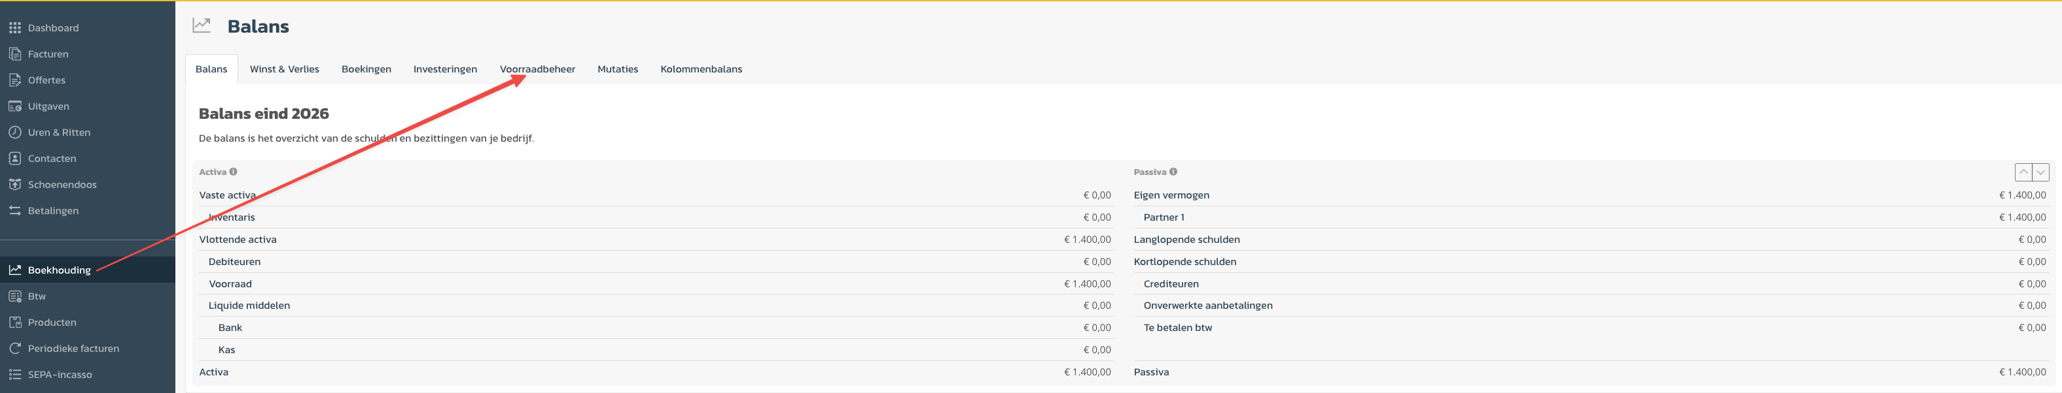Click the info icon next to Activa

tap(234, 172)
